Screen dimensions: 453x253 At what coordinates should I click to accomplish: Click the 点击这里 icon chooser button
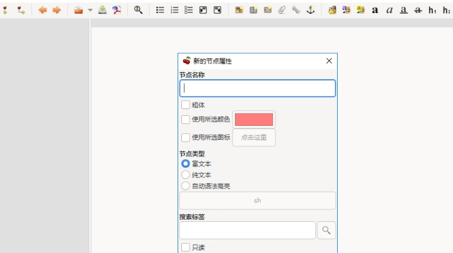(254, 138)
